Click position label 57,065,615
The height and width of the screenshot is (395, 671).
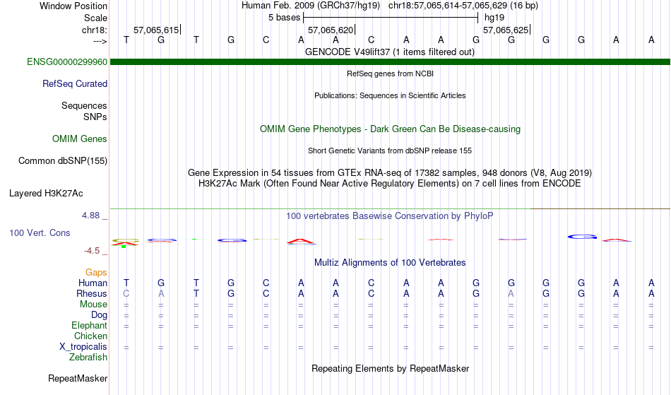[156, 30]
